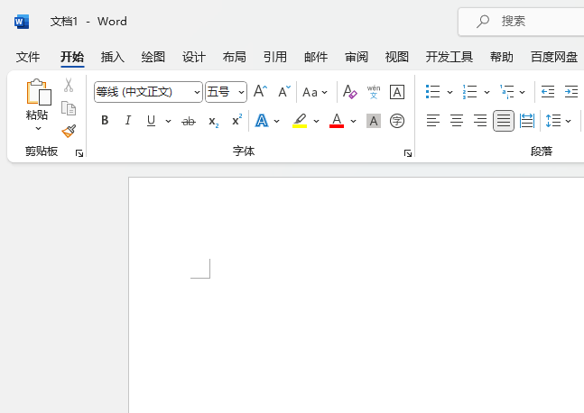Open the Multilevel List dropdown
The width and height of the screenshot is (584, 413).
[x=523, y=92]
